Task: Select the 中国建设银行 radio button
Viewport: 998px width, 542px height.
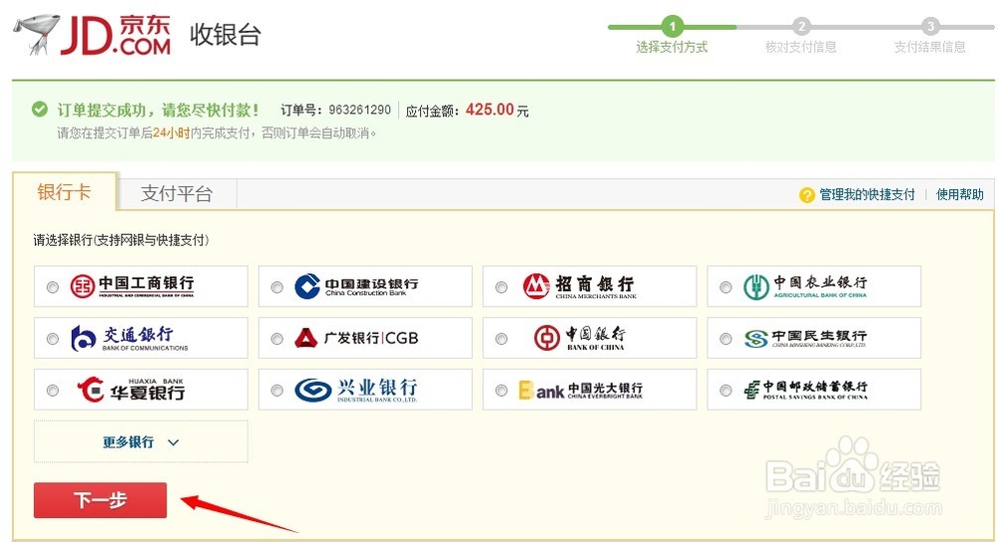Action: (276, 287)
